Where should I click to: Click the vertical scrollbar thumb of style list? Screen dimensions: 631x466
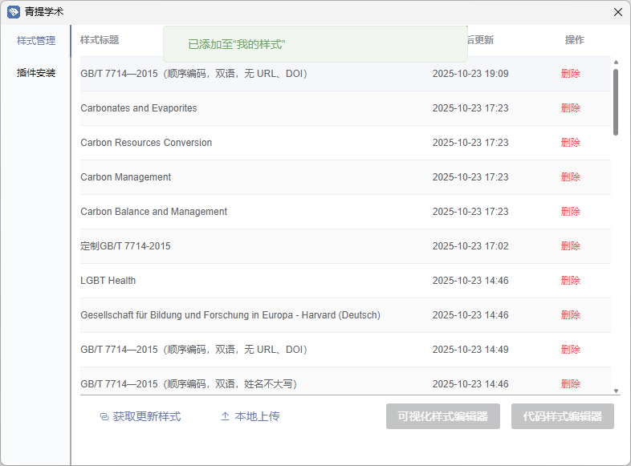click(x=616, y=100)
